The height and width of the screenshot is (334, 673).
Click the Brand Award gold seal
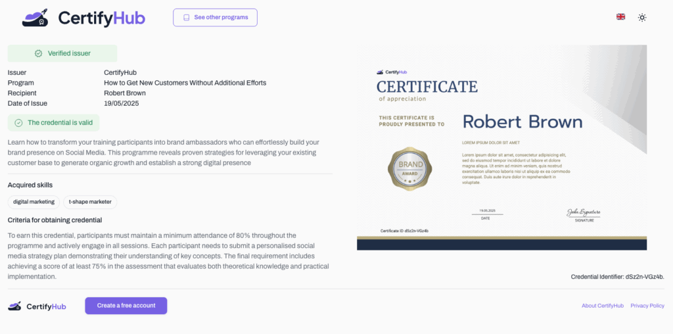[410, 169]
